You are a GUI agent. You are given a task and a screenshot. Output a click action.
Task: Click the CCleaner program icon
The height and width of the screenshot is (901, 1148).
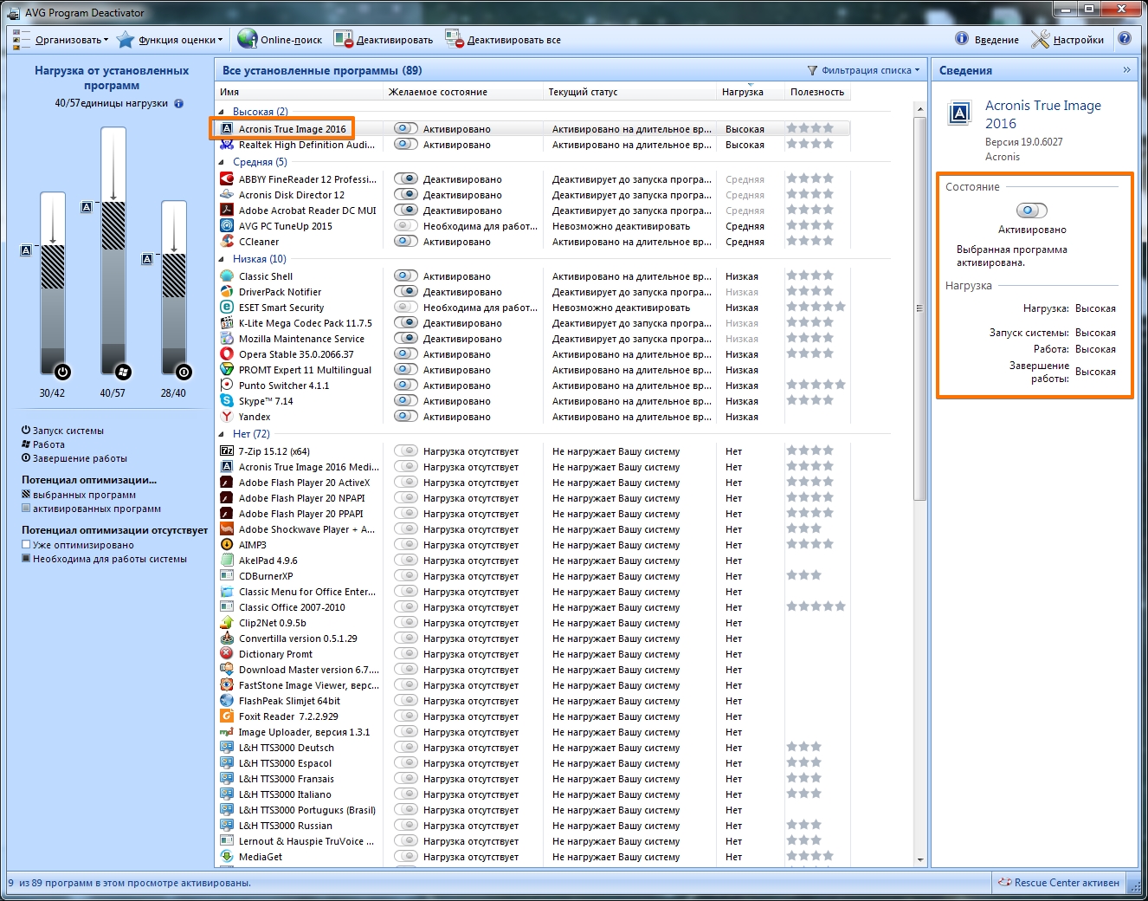point(227,242)
